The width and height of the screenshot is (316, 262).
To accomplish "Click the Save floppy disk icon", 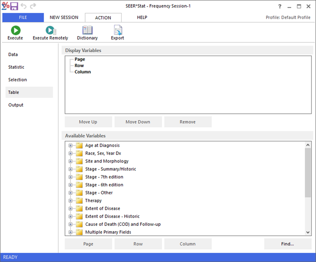I will coord(14,6).
